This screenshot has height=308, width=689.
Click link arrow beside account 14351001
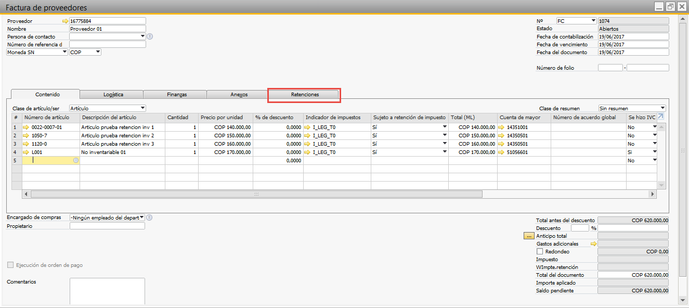(x=503, y=127)
